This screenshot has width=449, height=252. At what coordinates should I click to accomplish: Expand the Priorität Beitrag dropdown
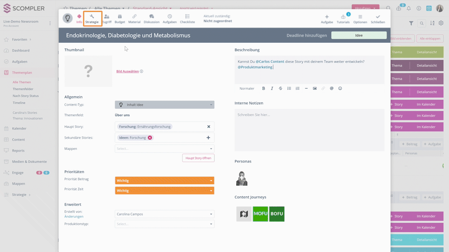pyautogui.click(x=165, y=181)
